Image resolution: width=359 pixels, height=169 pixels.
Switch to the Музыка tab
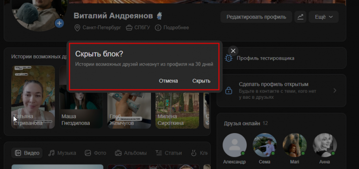62,153
